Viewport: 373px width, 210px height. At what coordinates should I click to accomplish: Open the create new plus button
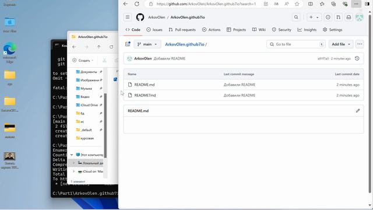[x=314, y=17]
